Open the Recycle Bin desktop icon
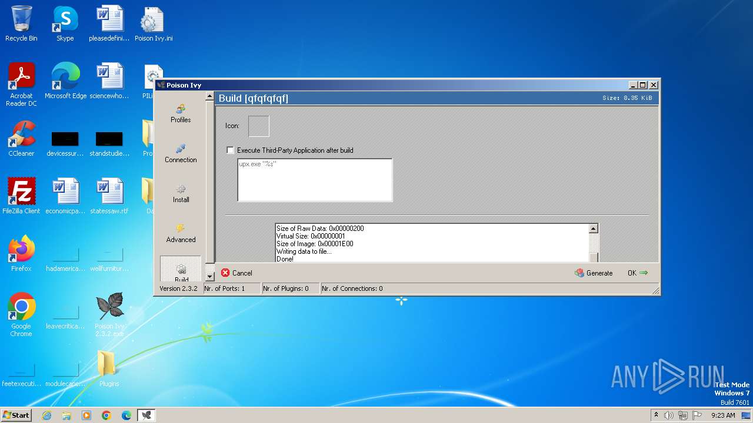 click(x=21, y=23)
